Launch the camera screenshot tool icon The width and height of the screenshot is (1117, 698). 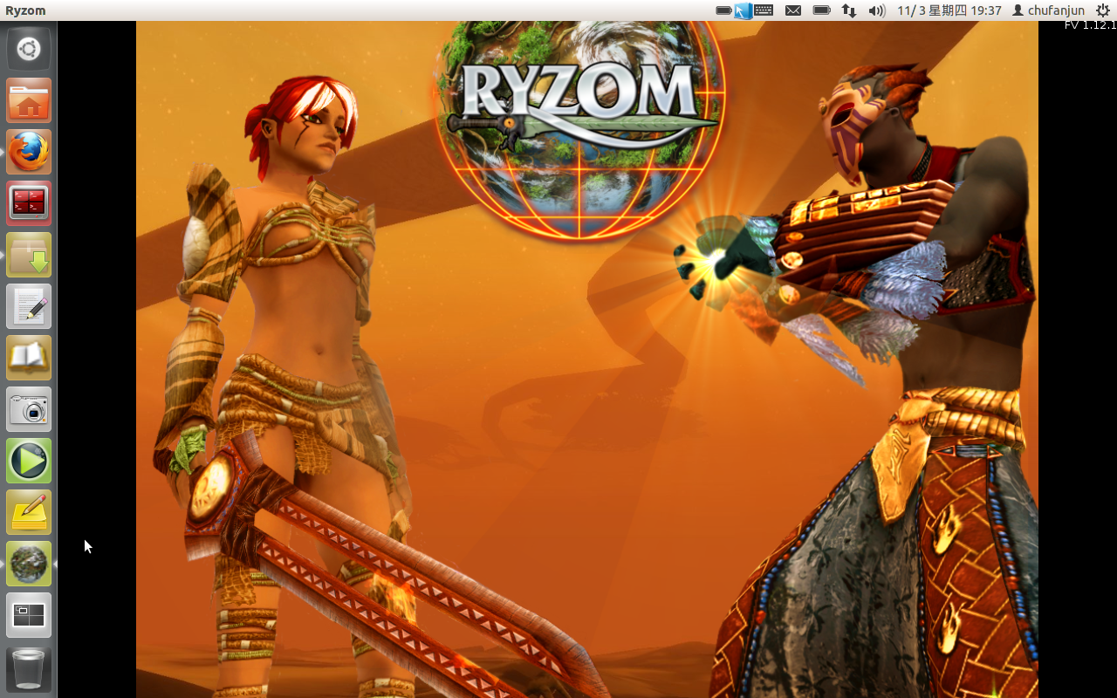[29, 409]
